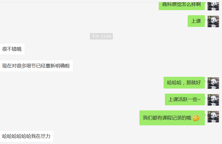The image size is (222, 144).
Task: Click the 上课活跃一些~ message bubble
Action: [185, 99]
